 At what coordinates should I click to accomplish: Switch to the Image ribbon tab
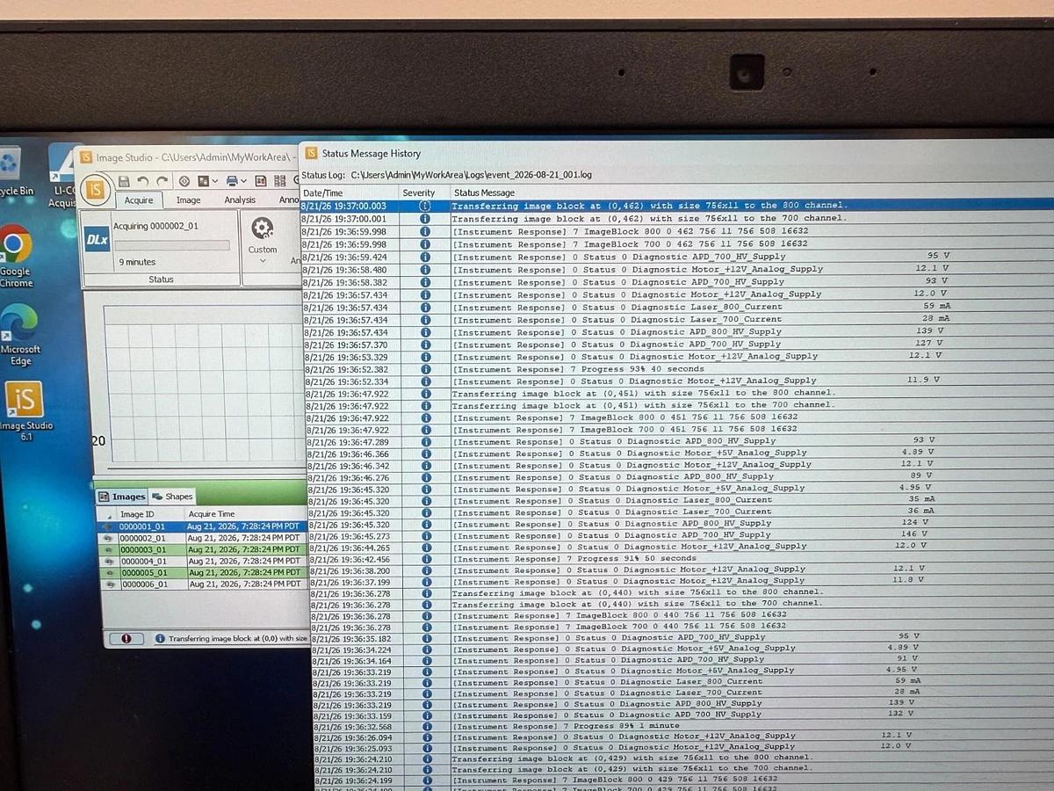tap(189, 200)
